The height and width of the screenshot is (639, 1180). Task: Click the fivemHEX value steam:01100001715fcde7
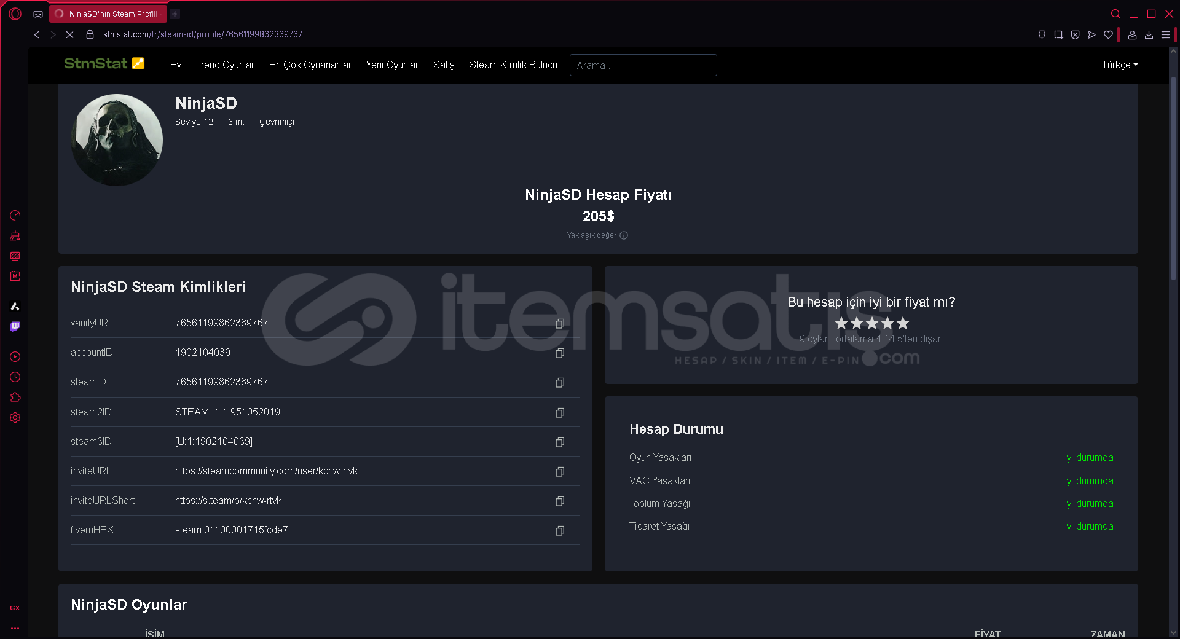[x=231, y=530]
